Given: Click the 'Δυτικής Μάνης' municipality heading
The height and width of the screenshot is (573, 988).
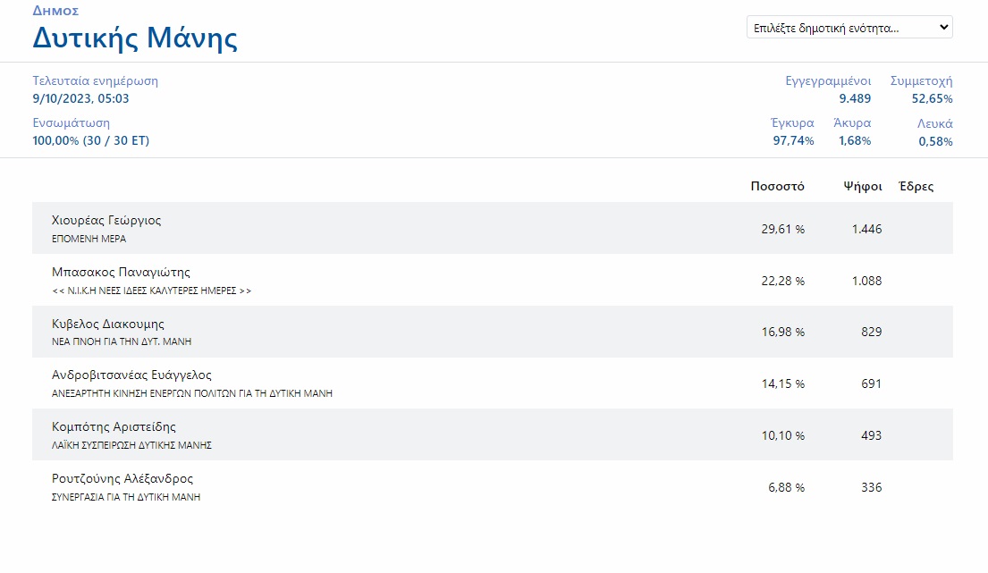Looking at the screenshot, I should [135, 38].
